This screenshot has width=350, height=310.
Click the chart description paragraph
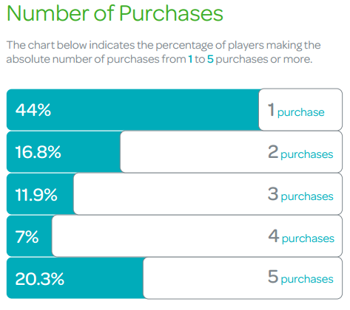pos(164,52)
